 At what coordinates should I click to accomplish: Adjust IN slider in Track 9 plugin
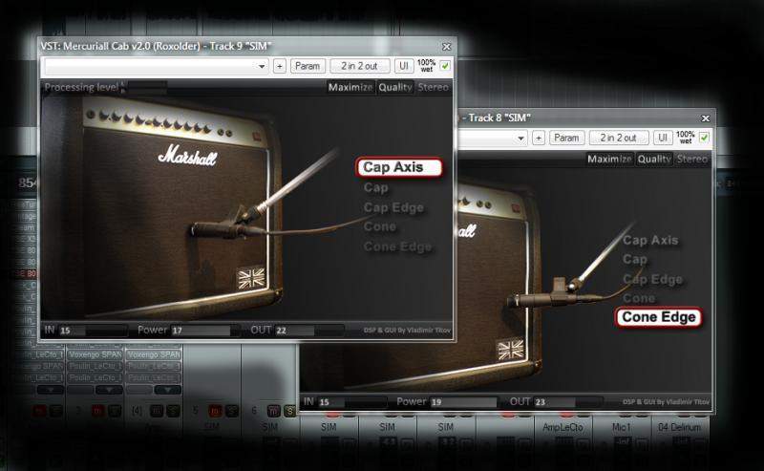pos(94,331)
